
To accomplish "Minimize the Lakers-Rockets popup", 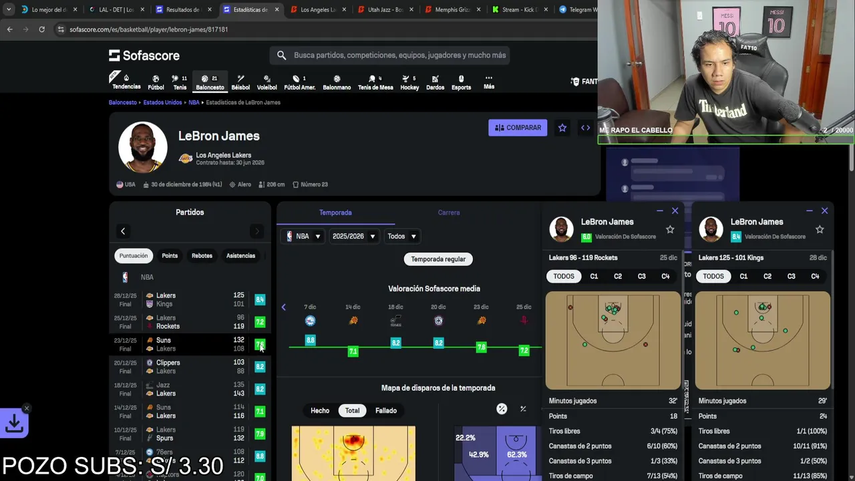I will (x=660, y=211).
